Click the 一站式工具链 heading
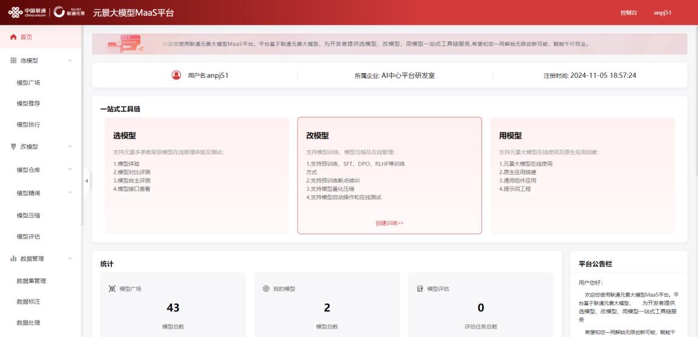 pyautogui.click(x=120, y=109)
